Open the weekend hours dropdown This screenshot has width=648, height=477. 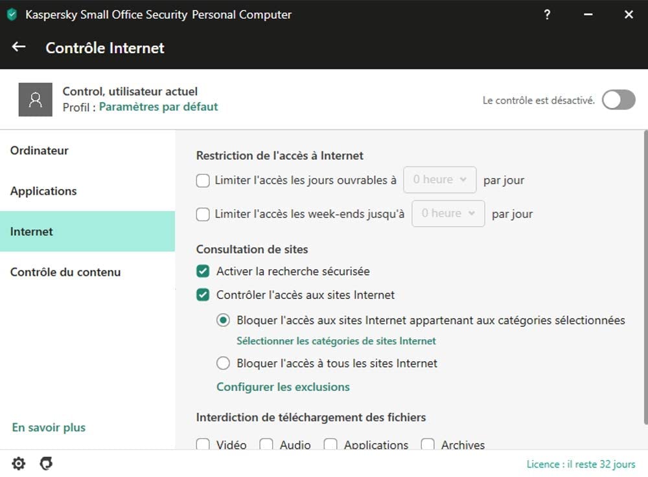click(448, 214)
